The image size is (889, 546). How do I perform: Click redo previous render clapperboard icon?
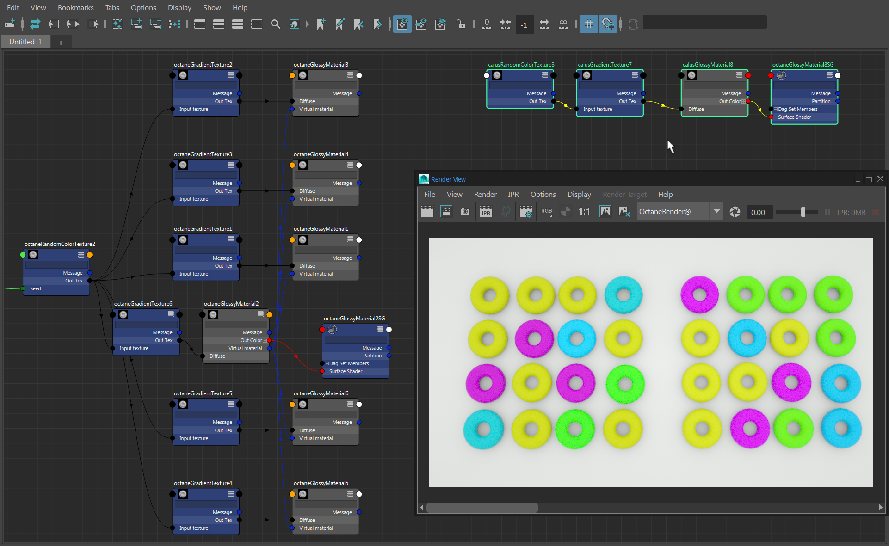(x=427, y=212)
